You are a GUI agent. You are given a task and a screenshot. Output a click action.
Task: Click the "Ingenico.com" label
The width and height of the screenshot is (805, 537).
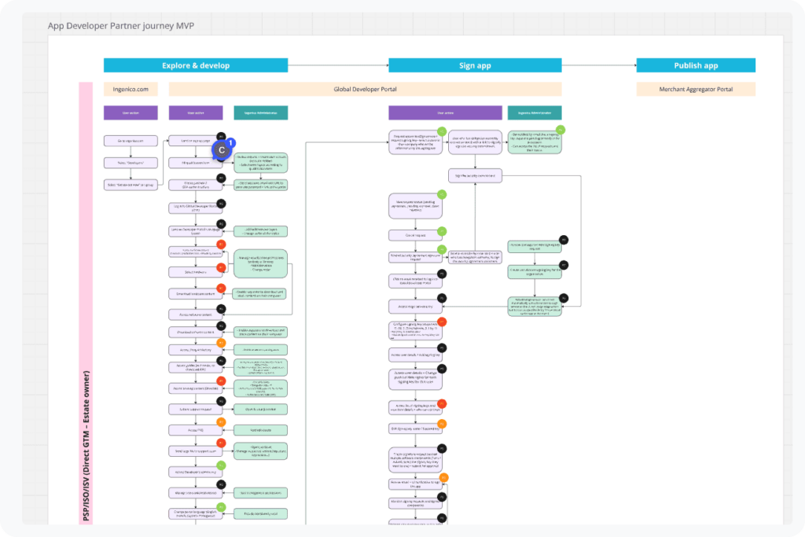(x=130, y=89)
